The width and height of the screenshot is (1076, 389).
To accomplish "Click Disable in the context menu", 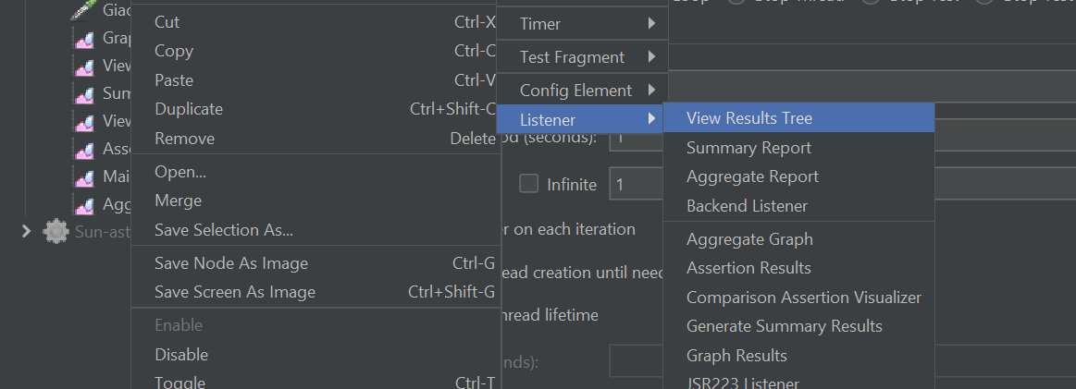I will pos(181,355).
